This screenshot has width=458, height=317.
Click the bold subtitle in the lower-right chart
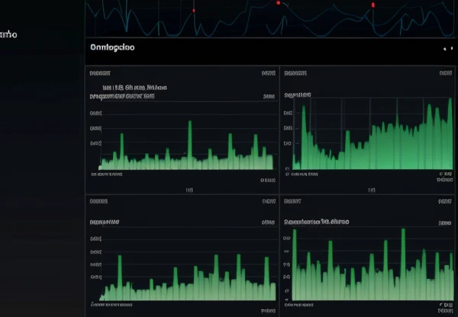pos(316,222)
